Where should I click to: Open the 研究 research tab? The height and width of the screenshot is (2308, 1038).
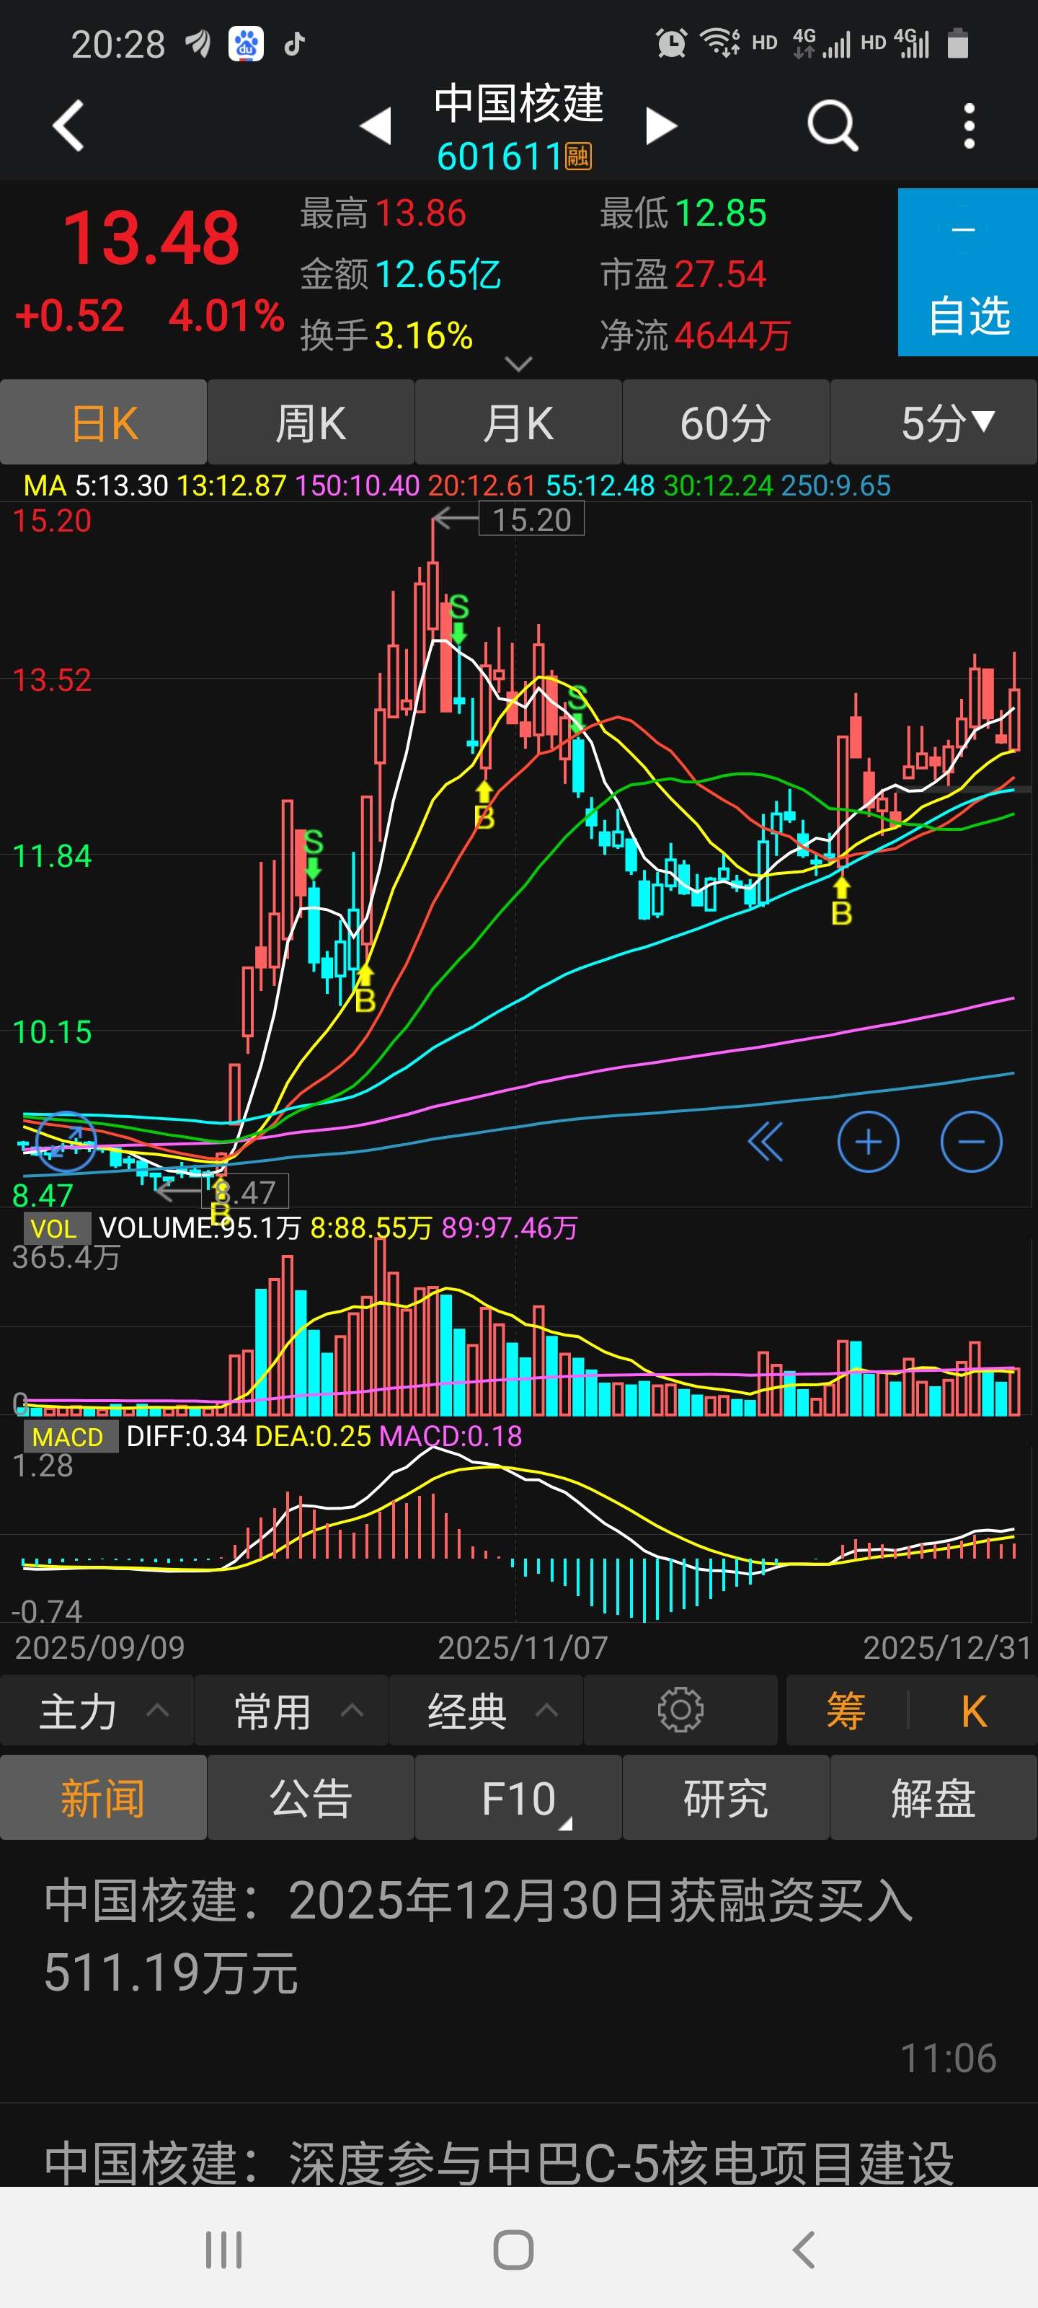725,1797
